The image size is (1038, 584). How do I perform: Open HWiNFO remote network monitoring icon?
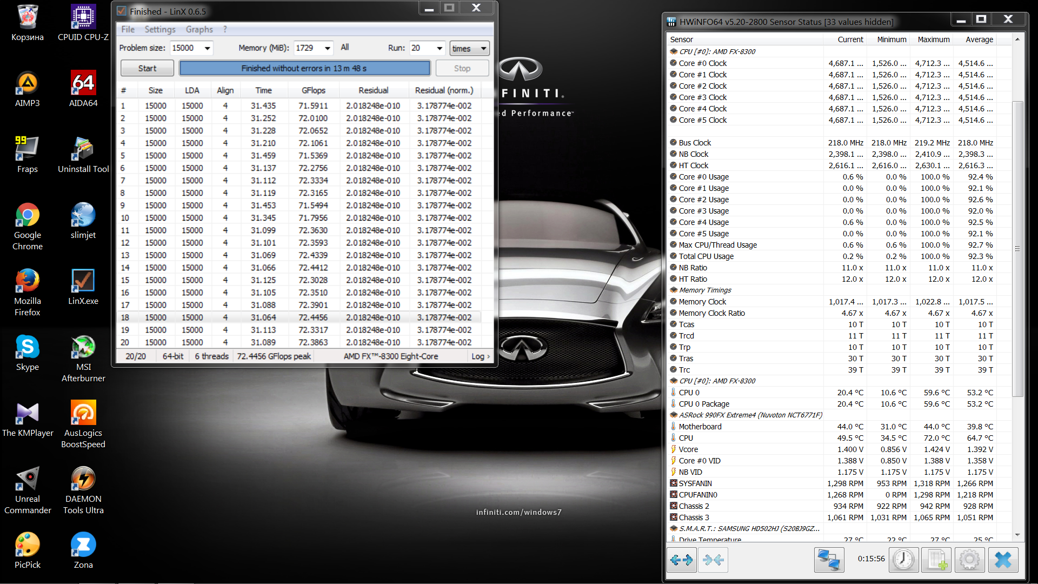point(828,560)
